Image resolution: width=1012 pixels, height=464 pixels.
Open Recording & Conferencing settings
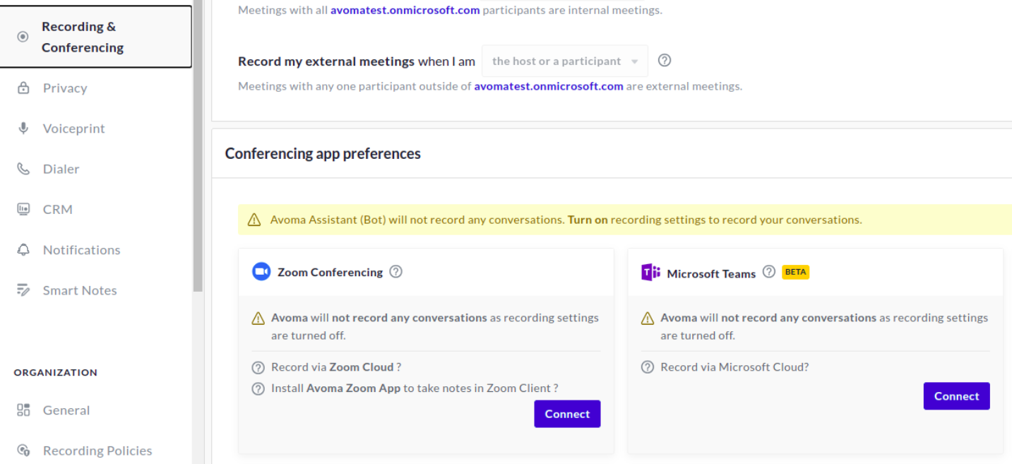point(95,37)
